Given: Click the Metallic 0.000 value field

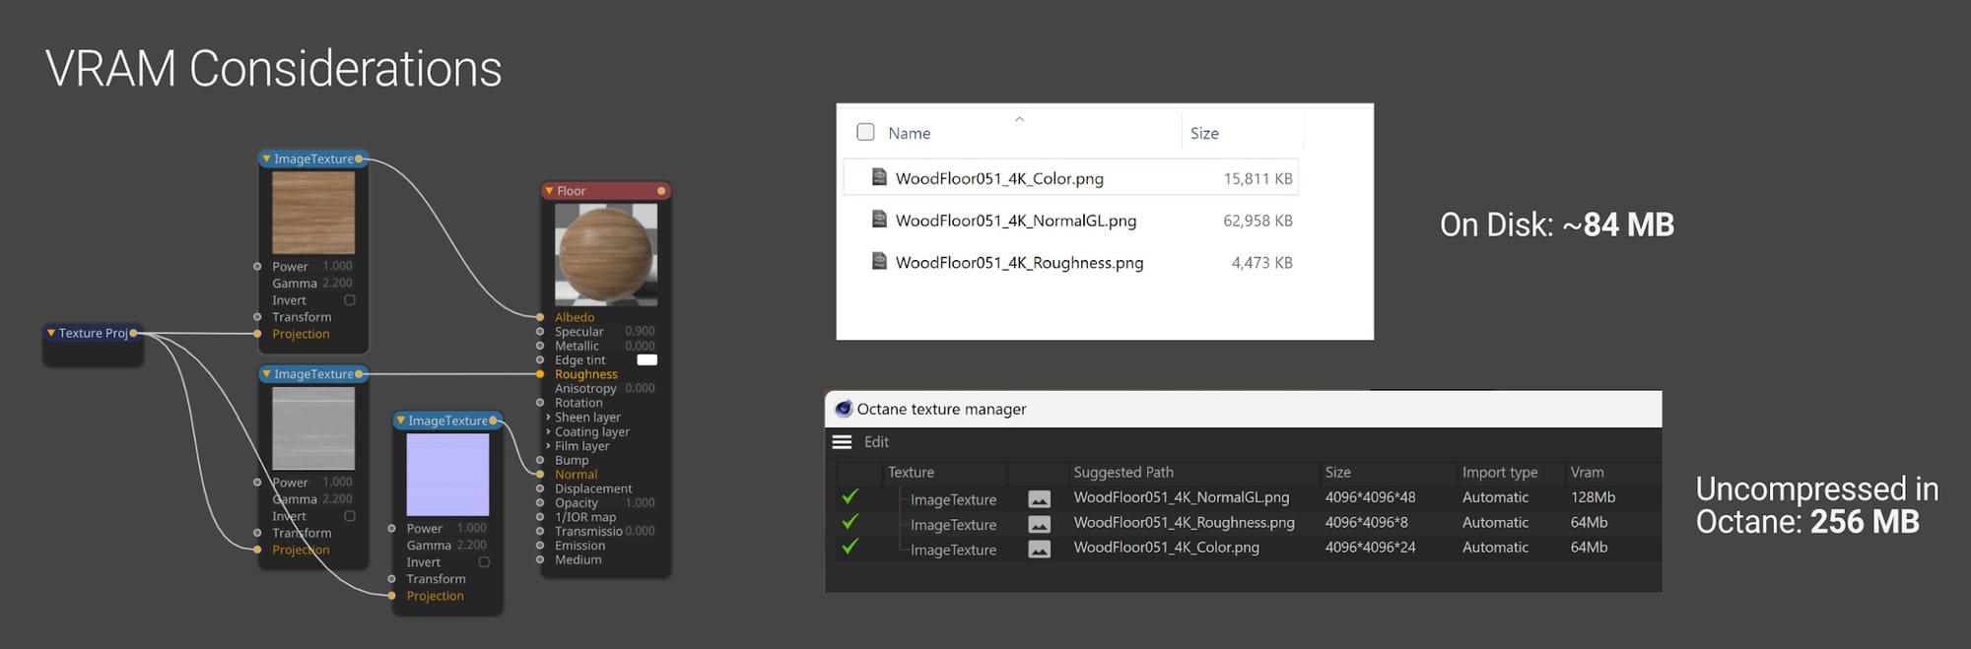Looking at the screenshot, I should pos(640,346).
